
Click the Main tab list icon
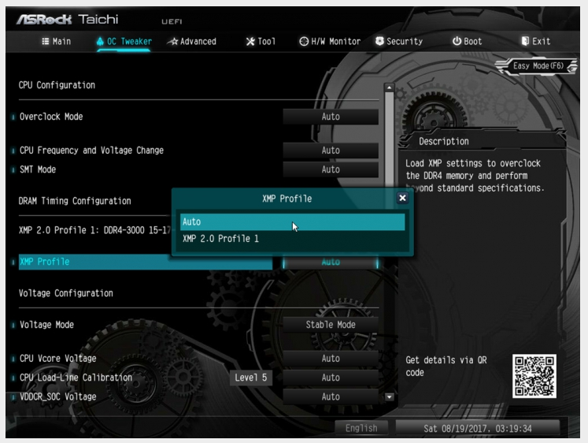46,41
